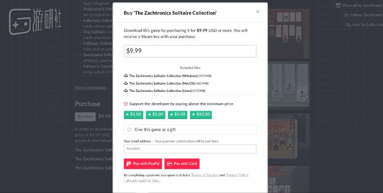Click the Linux download file icon

point(126,90)
